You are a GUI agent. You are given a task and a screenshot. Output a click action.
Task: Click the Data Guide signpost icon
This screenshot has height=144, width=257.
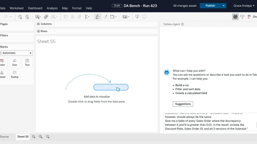(243, 17)
